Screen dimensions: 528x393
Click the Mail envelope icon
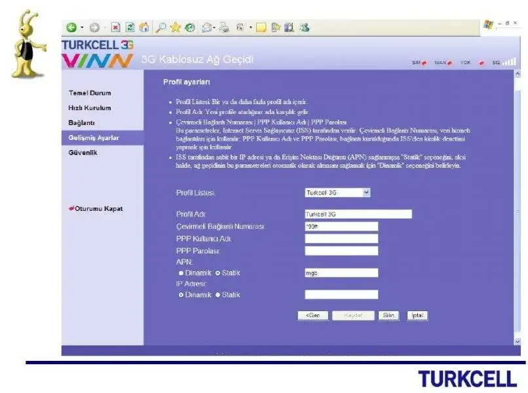pos(206,28)
